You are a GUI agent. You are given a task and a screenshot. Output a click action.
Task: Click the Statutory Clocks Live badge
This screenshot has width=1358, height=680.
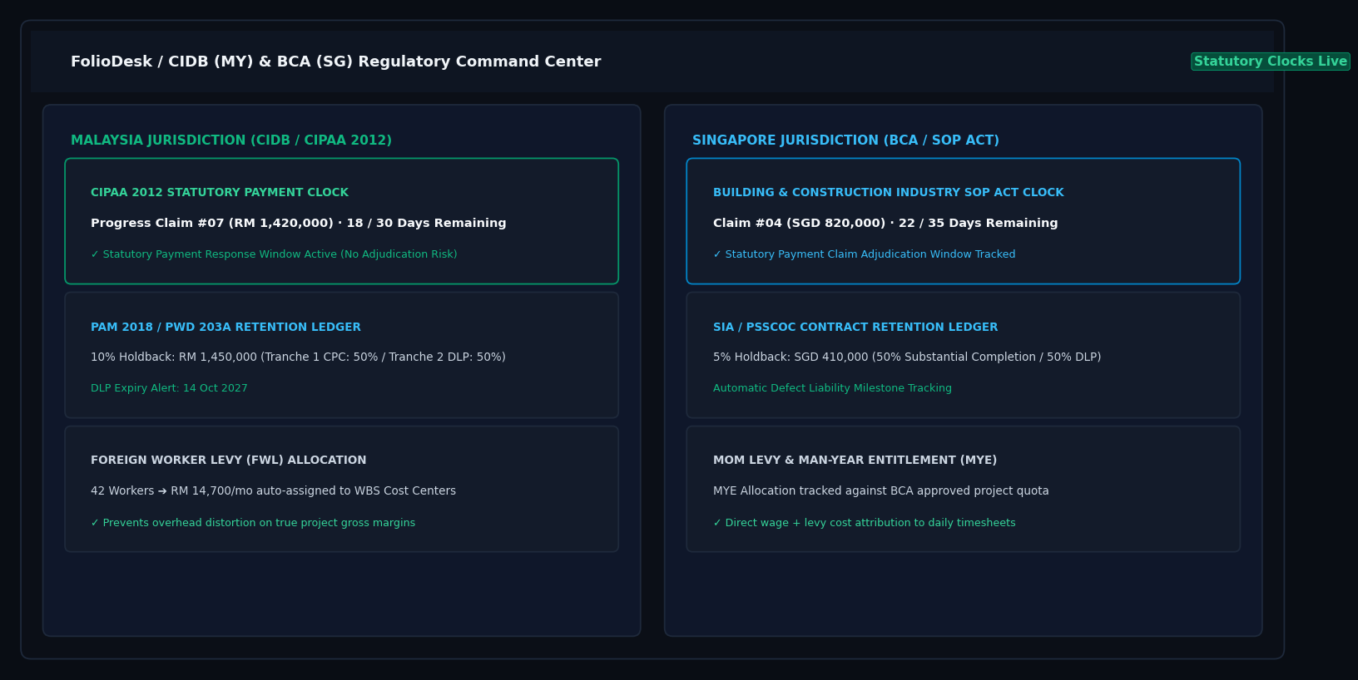tap(1271, 62)
